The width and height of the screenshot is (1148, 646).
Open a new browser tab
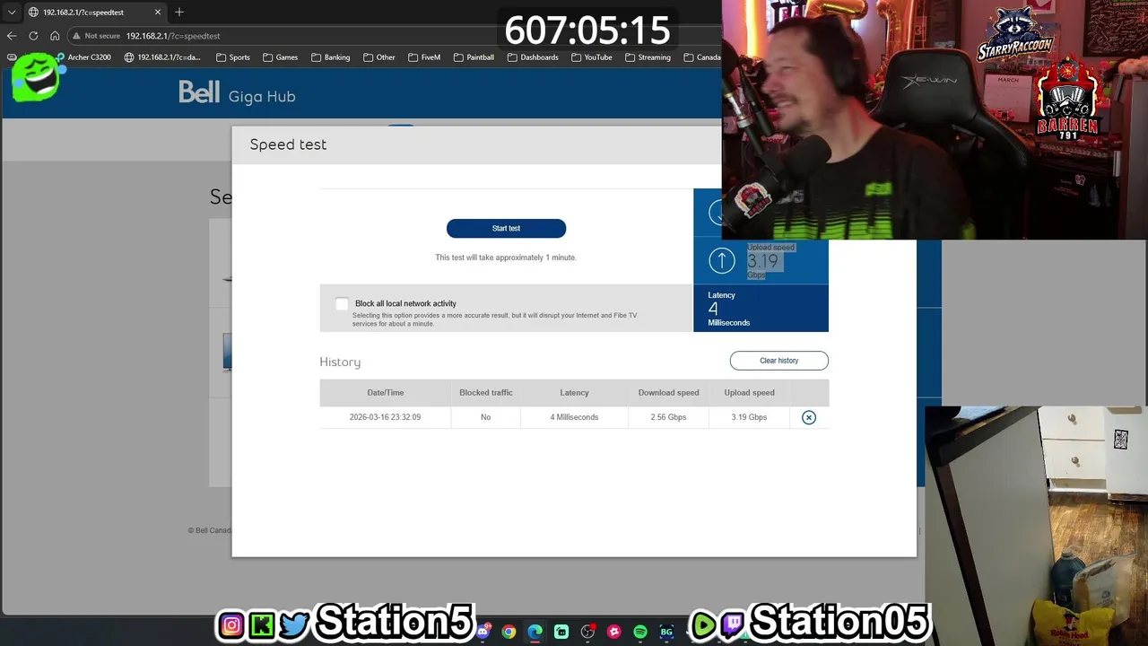[x=179, y=12]
